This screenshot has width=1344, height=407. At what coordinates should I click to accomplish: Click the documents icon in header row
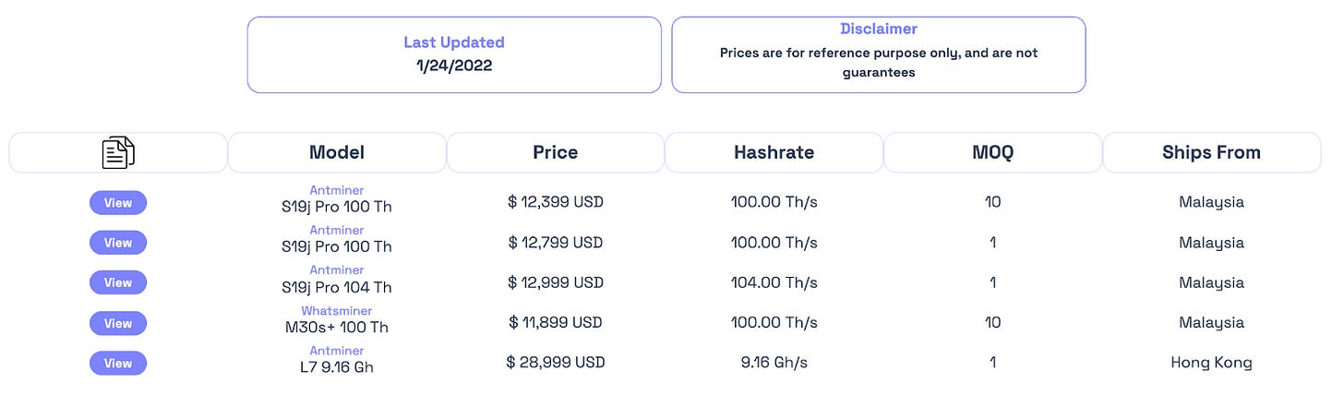(118, 152)
